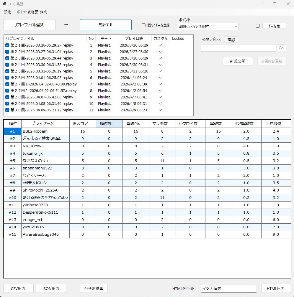This screenshot has width=294, height=297.
Task: Tick the checkbox beside チーム表
Action: pyautogui.click(x=258, y=26)
